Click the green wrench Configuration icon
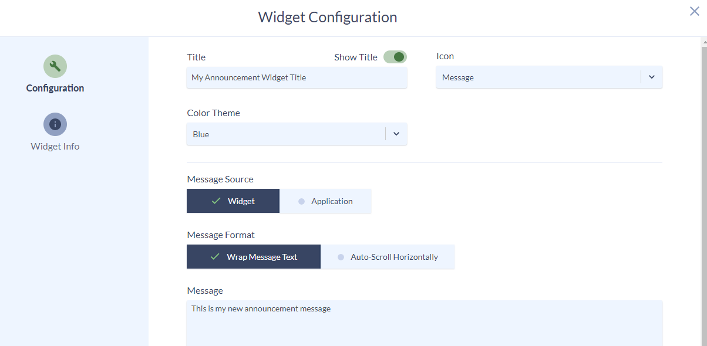707x346 pixels. tap(55, 66)
